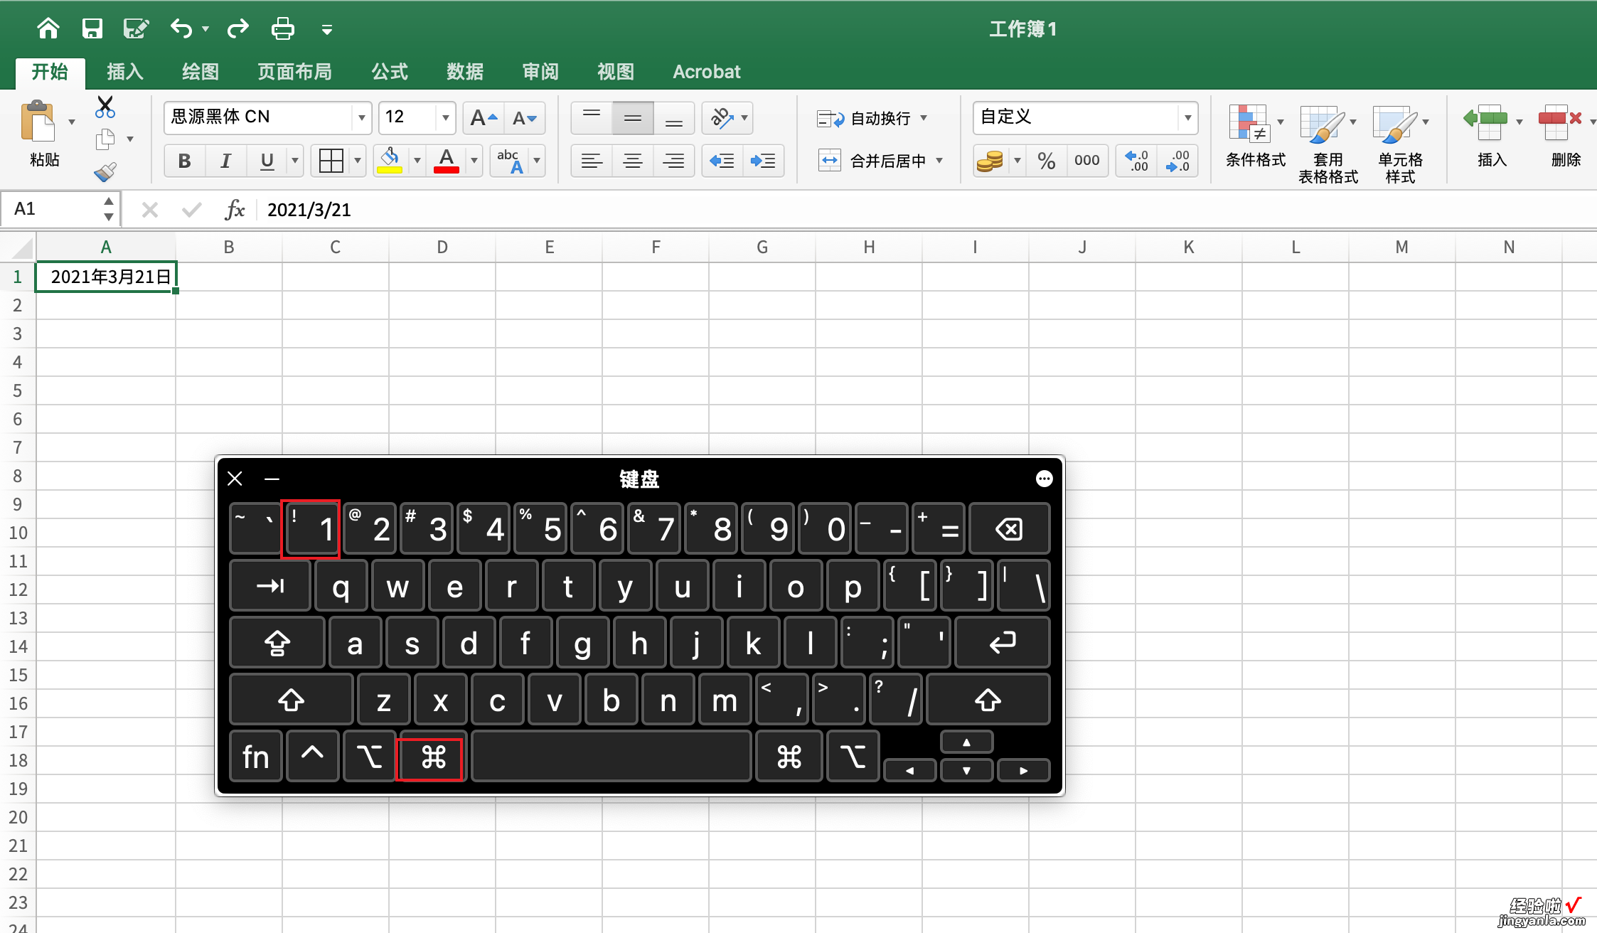Image resolution: width=1597 pixels, height=933 pixels.
Task: Switch to the 插入 tab
Action: click(x=125, y=72)
